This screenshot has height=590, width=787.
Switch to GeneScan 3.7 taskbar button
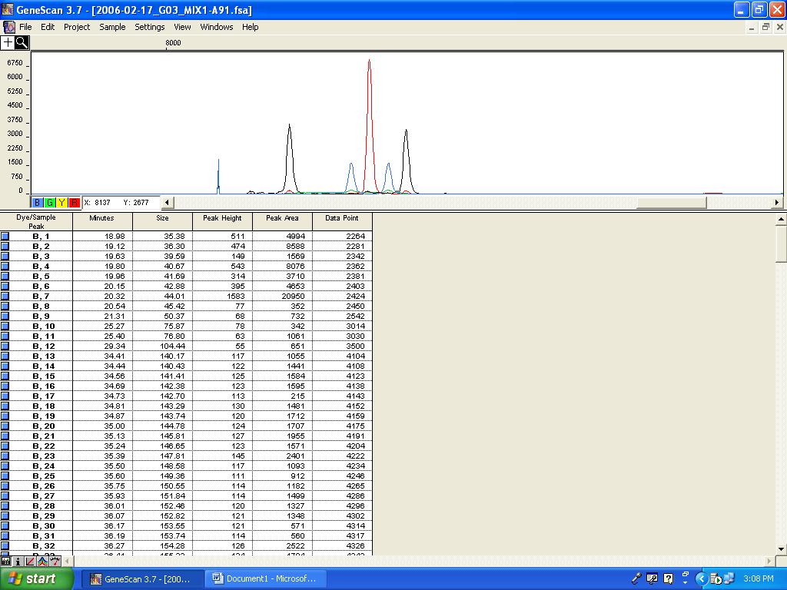click(x=141, y=578)
